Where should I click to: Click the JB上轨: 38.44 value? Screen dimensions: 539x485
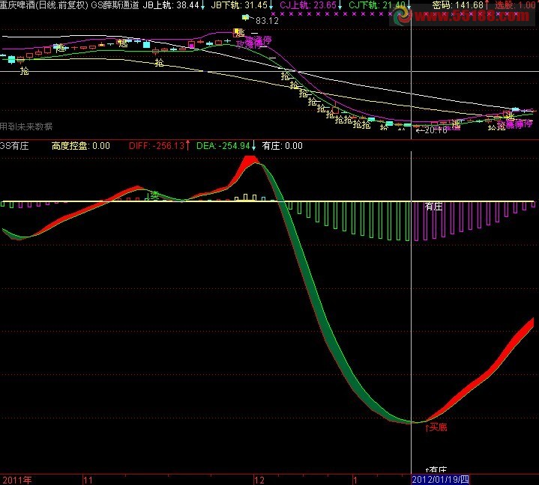[171, 5]
